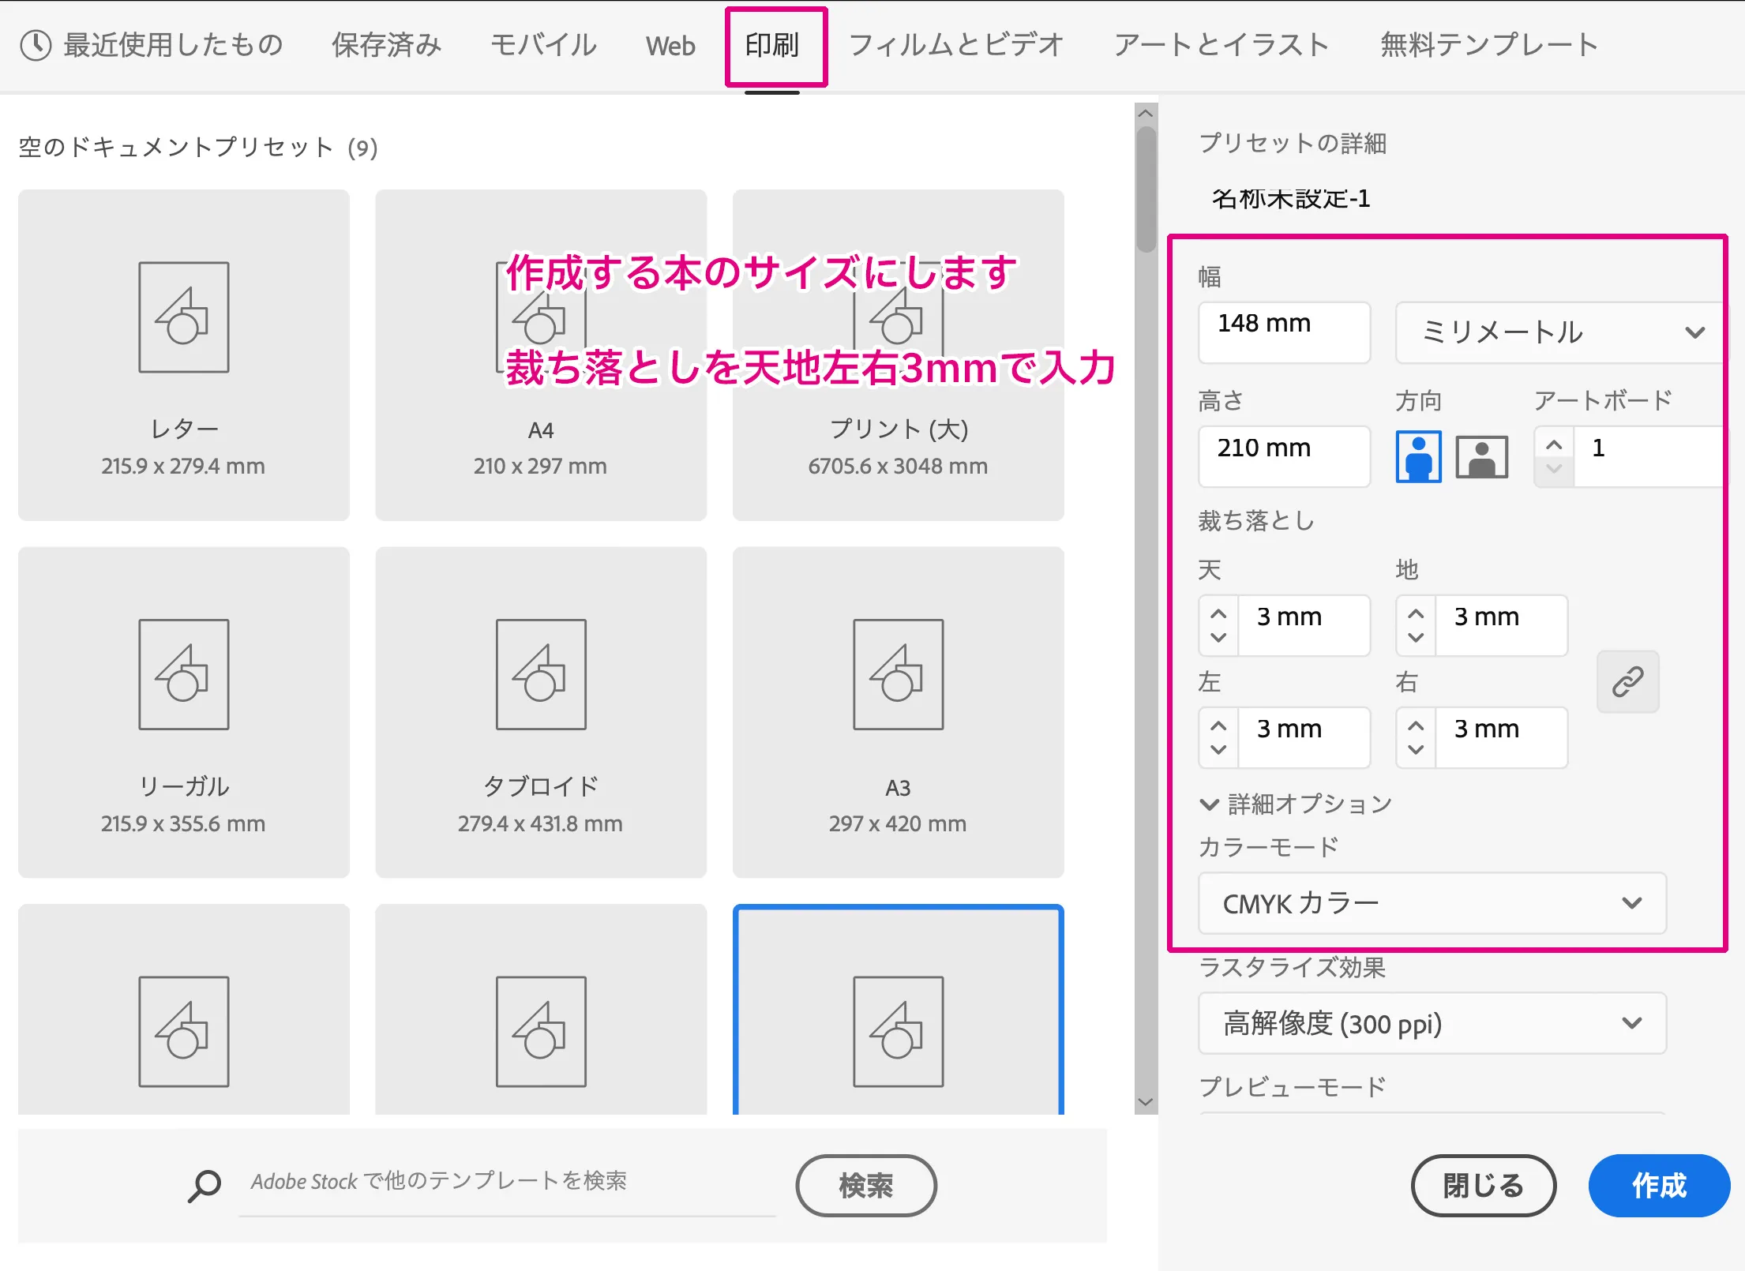Open the ミリメートル units dropdown
The image size is (1745, 1271).
click(x=1561, y=332)
